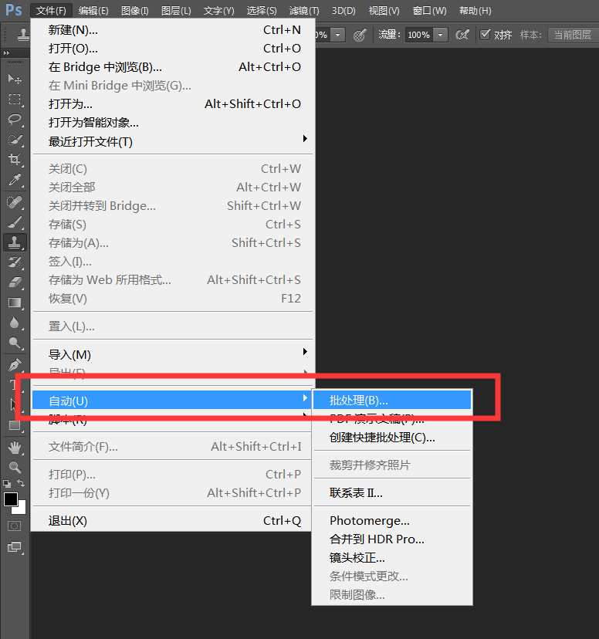Toggle the 对齐 (Aligned) checkbox

click(485, 35)
